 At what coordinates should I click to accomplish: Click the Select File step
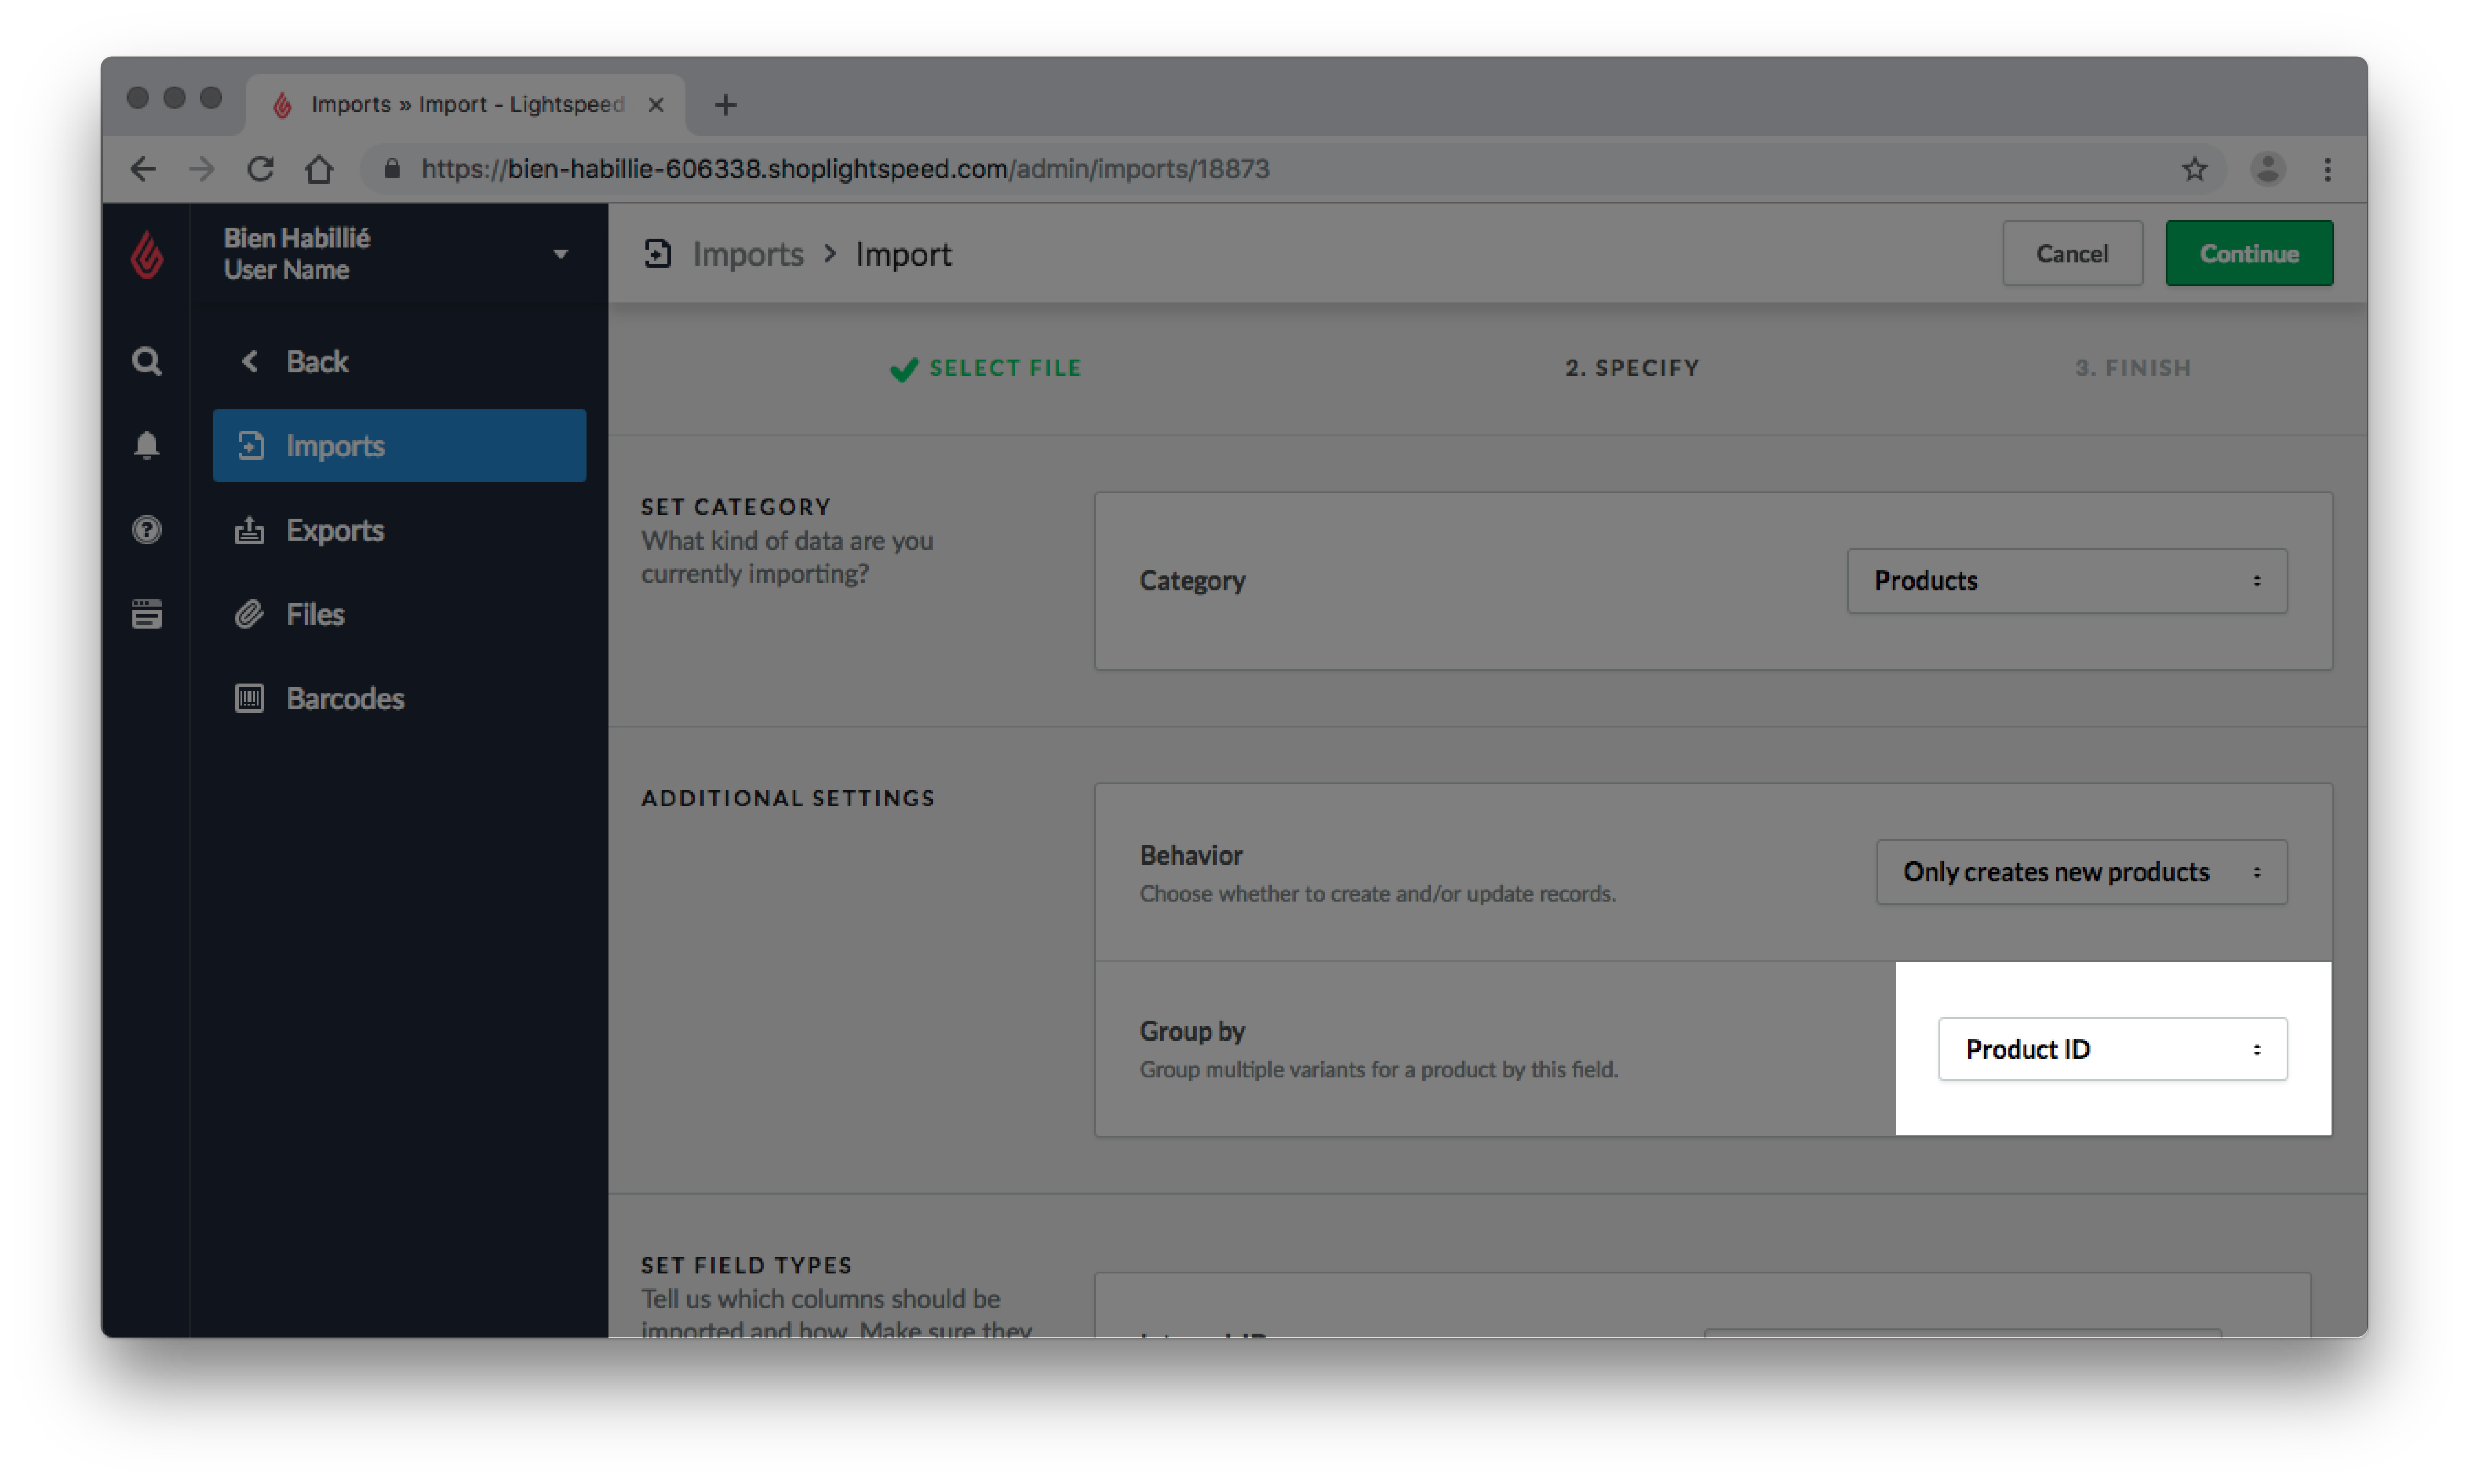pos(986,368)
